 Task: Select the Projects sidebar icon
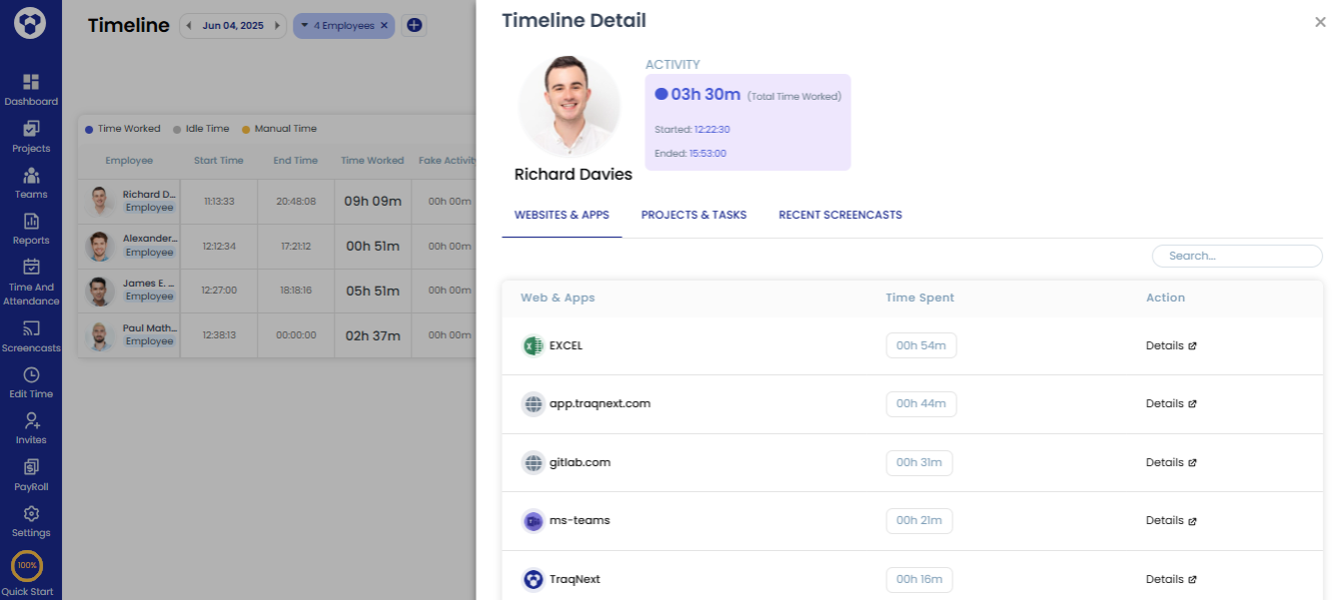[x=31, y=137]
